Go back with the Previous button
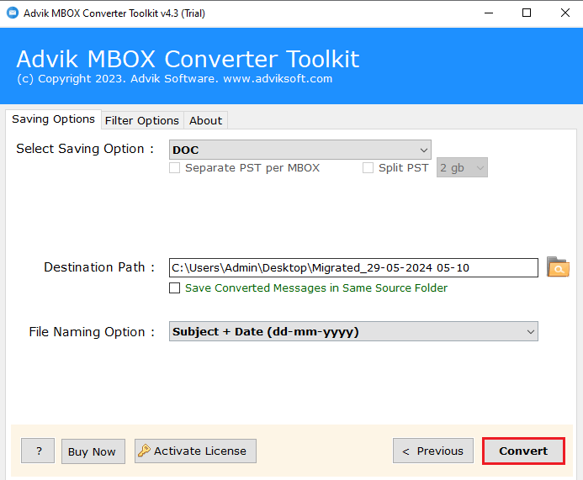This screenshot has height=480, width=583. point(433,451)
